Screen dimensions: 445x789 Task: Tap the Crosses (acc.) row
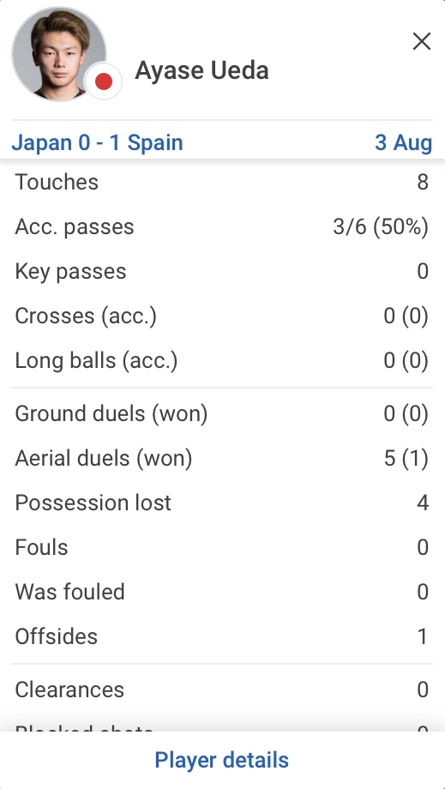222,316
